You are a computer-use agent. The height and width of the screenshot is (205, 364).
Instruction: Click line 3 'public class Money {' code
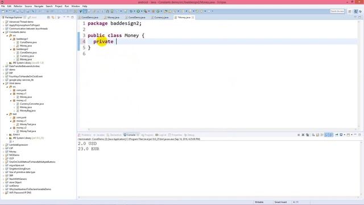pos(116,35)
